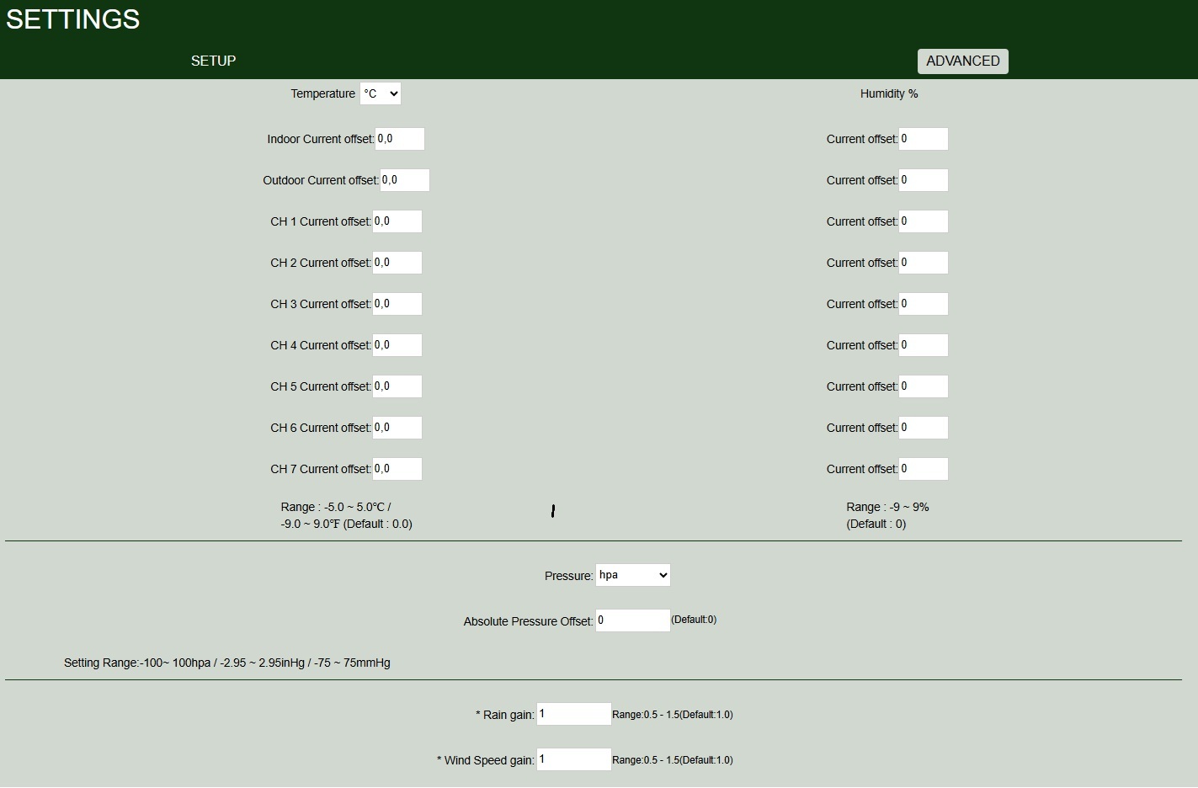Focus the CH 1 temperature offset field
Screen dimensions: 1198x788
point(397,221)
